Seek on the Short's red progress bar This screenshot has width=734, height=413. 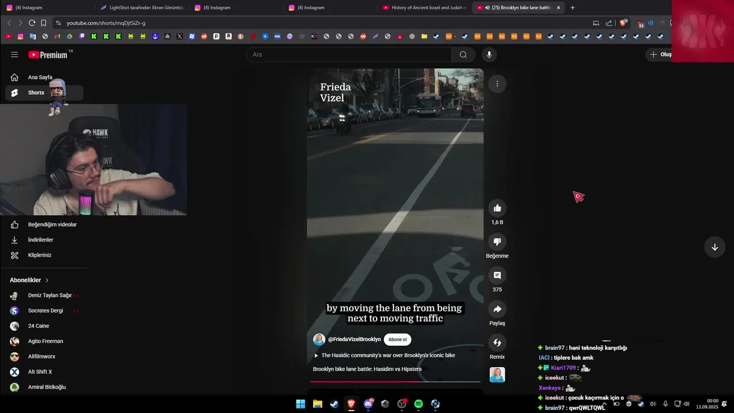[x=395, y=381]
